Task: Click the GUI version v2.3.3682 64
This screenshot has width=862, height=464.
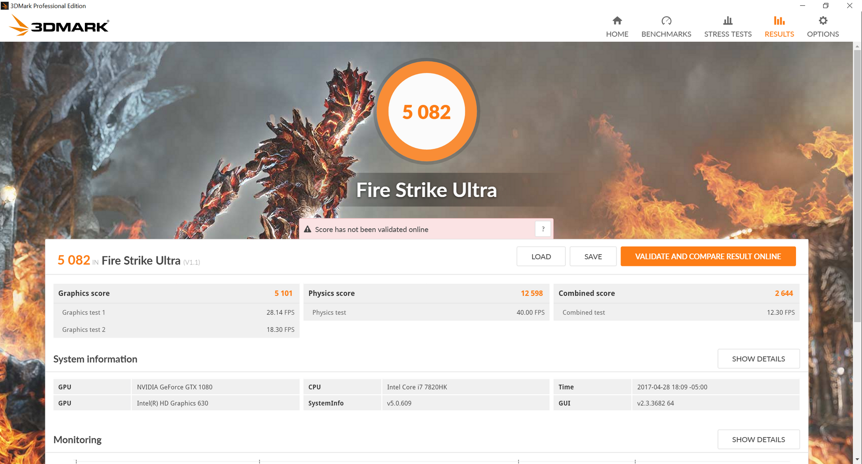Action: [655, 403]
